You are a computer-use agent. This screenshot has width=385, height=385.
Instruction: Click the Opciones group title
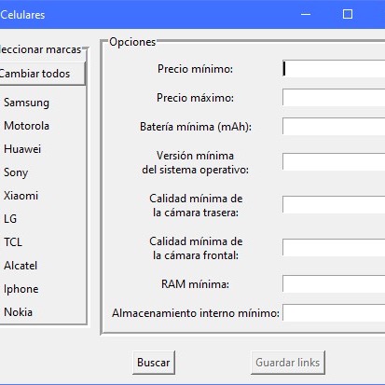[x=132, y=42]
